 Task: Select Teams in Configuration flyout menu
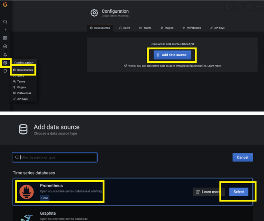pyautogui.click(x=19, y=82)
